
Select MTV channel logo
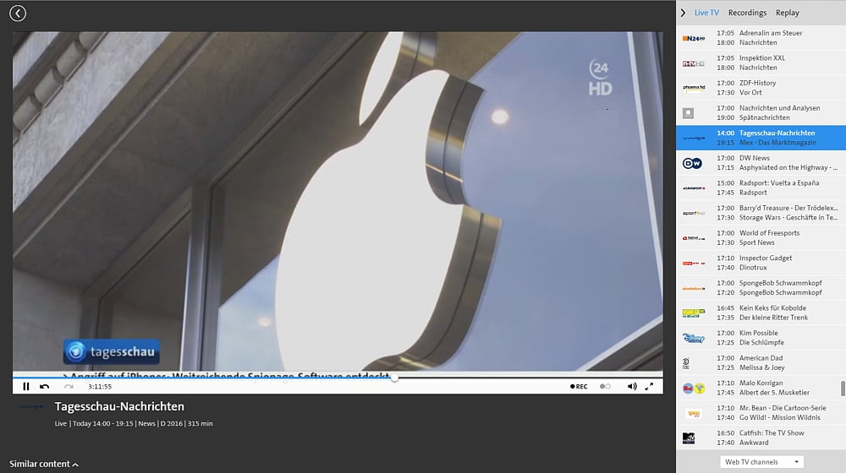[x=689, y=438]
